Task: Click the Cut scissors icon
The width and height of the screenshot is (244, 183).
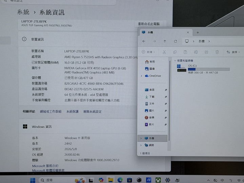Action: click(164, 52)
